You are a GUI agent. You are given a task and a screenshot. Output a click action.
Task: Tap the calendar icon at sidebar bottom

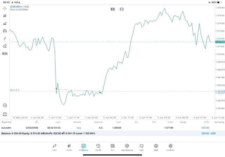5,114
